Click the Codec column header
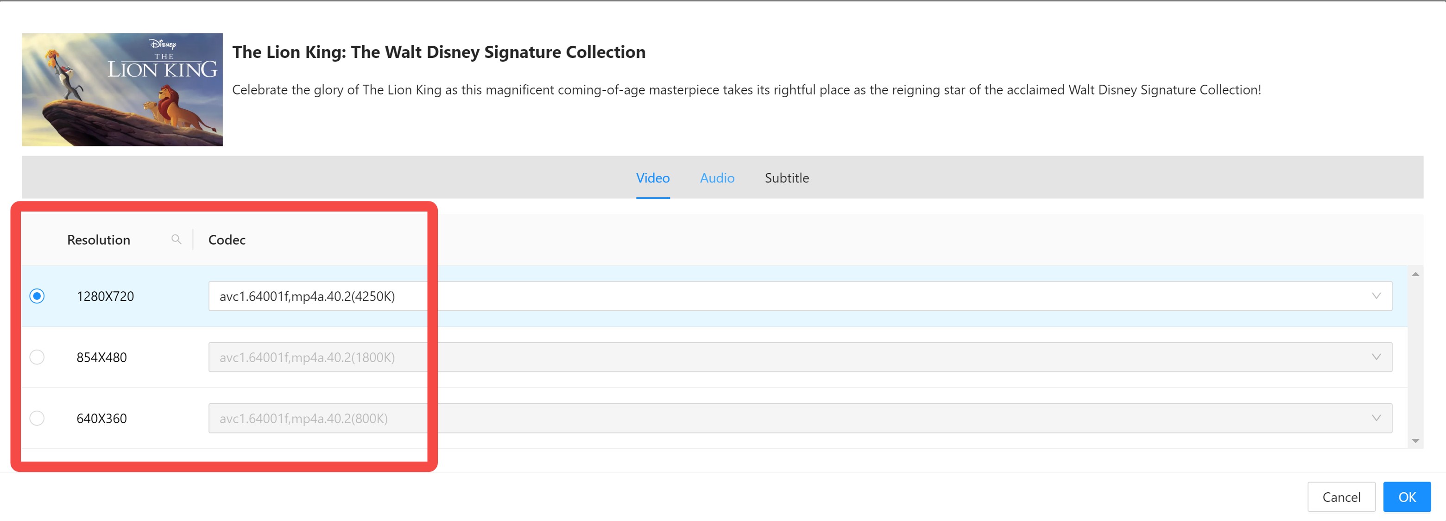Screen dimensions: 1446x521 click(x=227, y=240)
